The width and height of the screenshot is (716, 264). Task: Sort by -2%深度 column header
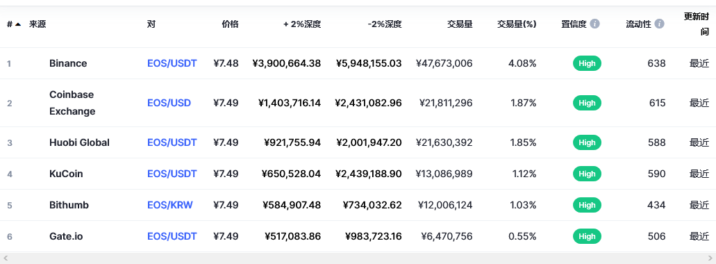(385, 24)
